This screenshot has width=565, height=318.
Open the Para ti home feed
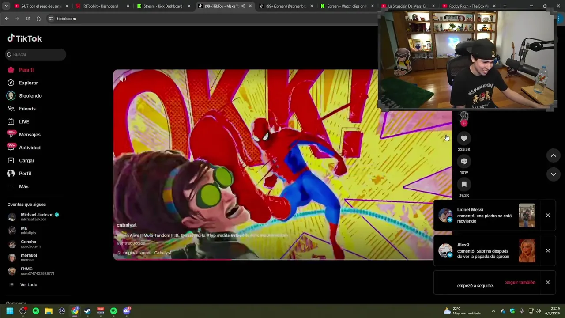coord(21,70)
